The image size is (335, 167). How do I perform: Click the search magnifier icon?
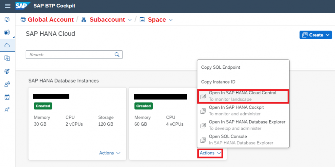point(117,55)
